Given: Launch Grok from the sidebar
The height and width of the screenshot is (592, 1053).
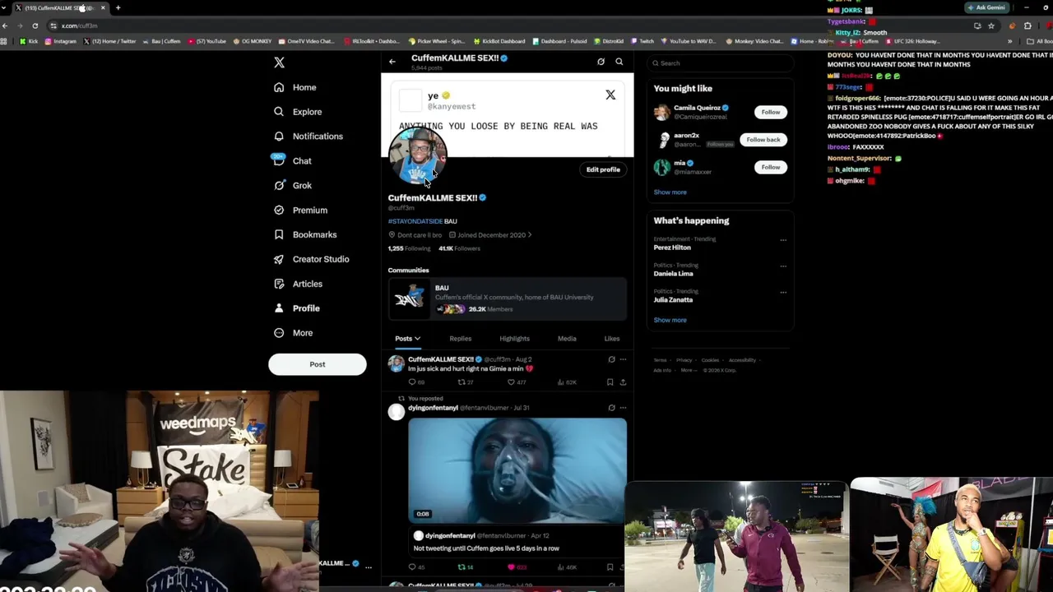Looking at the screenshot, I should 293,186.
